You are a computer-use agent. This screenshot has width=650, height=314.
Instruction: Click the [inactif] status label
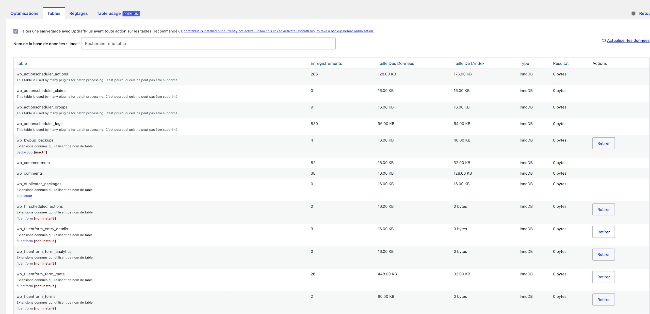[x=40, y=152]
